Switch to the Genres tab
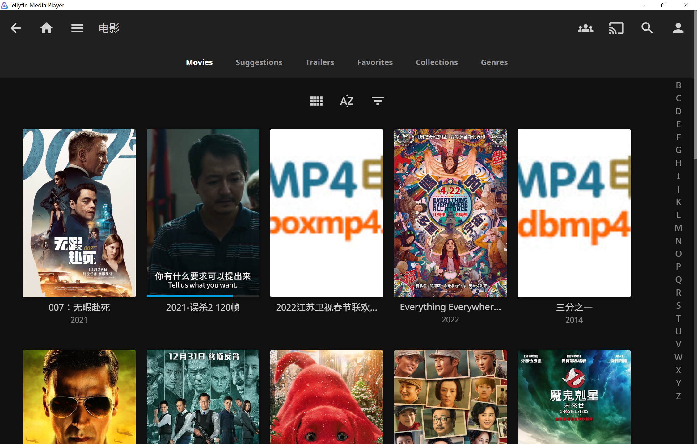697x444 pixels. 494,62
